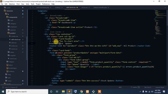Image resolution: width=168 pixels, height=94 pixels.
Task: Click the Windows search box
Action: click(x=27, y=92)
